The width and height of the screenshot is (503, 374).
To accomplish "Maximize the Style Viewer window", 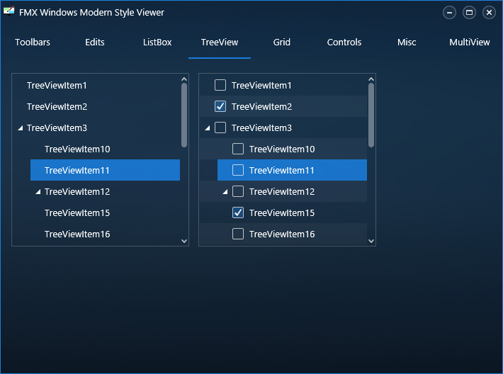I will (x=469, y=13).
